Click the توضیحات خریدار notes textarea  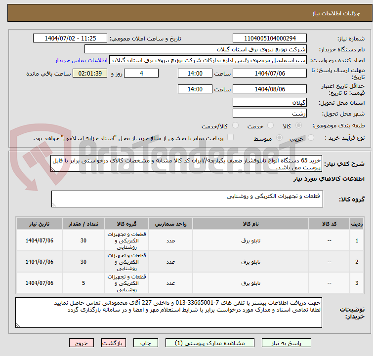point(168,313)
